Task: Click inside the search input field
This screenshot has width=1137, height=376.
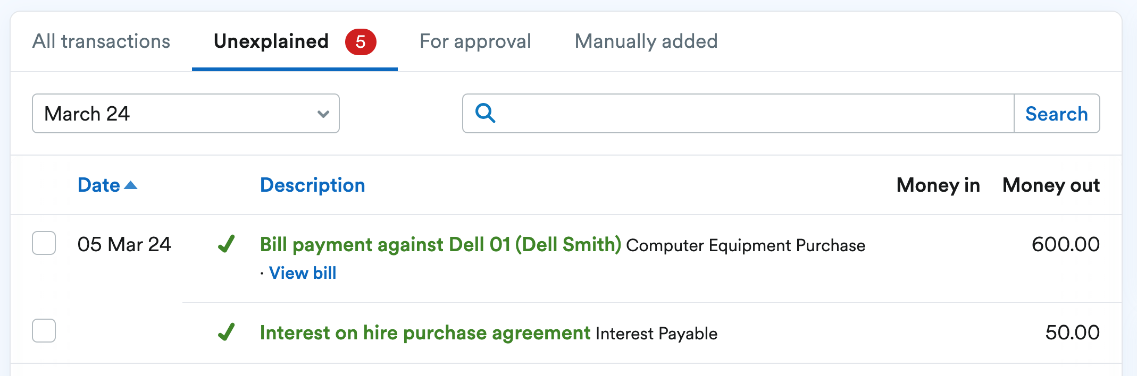Action: (x=745, y=113)
